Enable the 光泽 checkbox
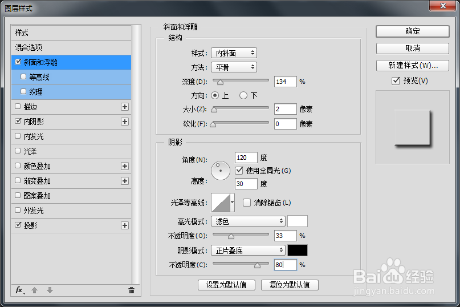 pyautogui.click(x=18, y=151)
